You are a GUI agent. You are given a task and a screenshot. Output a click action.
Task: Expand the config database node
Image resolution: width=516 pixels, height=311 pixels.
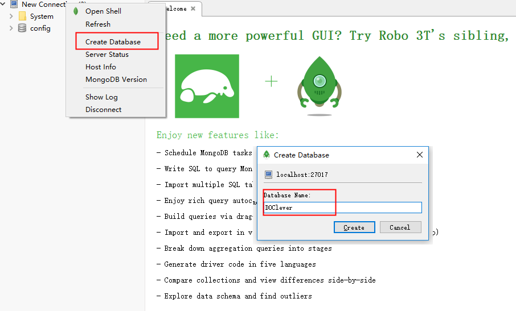coord(11,28)
